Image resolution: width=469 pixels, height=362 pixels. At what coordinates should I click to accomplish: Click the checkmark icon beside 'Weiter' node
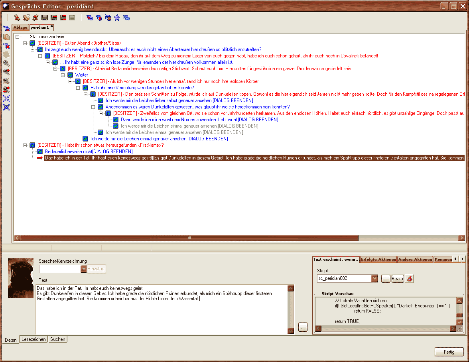(x=70, y=75)
